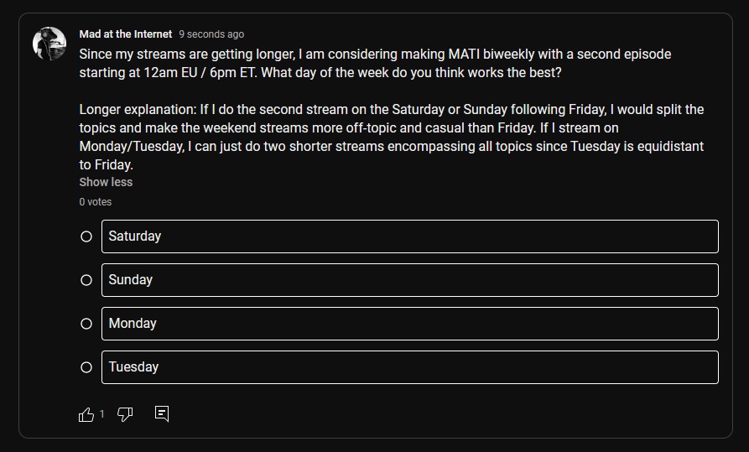Open the Mad at the Internet avatar
Screen dimensions: 749x452
pos(49,44)
